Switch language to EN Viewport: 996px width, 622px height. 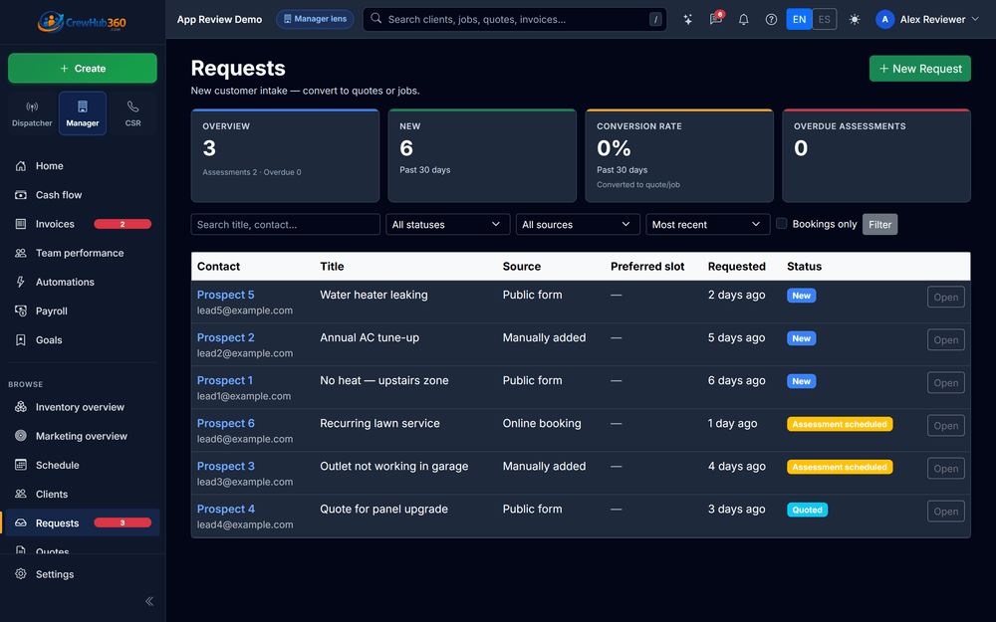(799, 19)
